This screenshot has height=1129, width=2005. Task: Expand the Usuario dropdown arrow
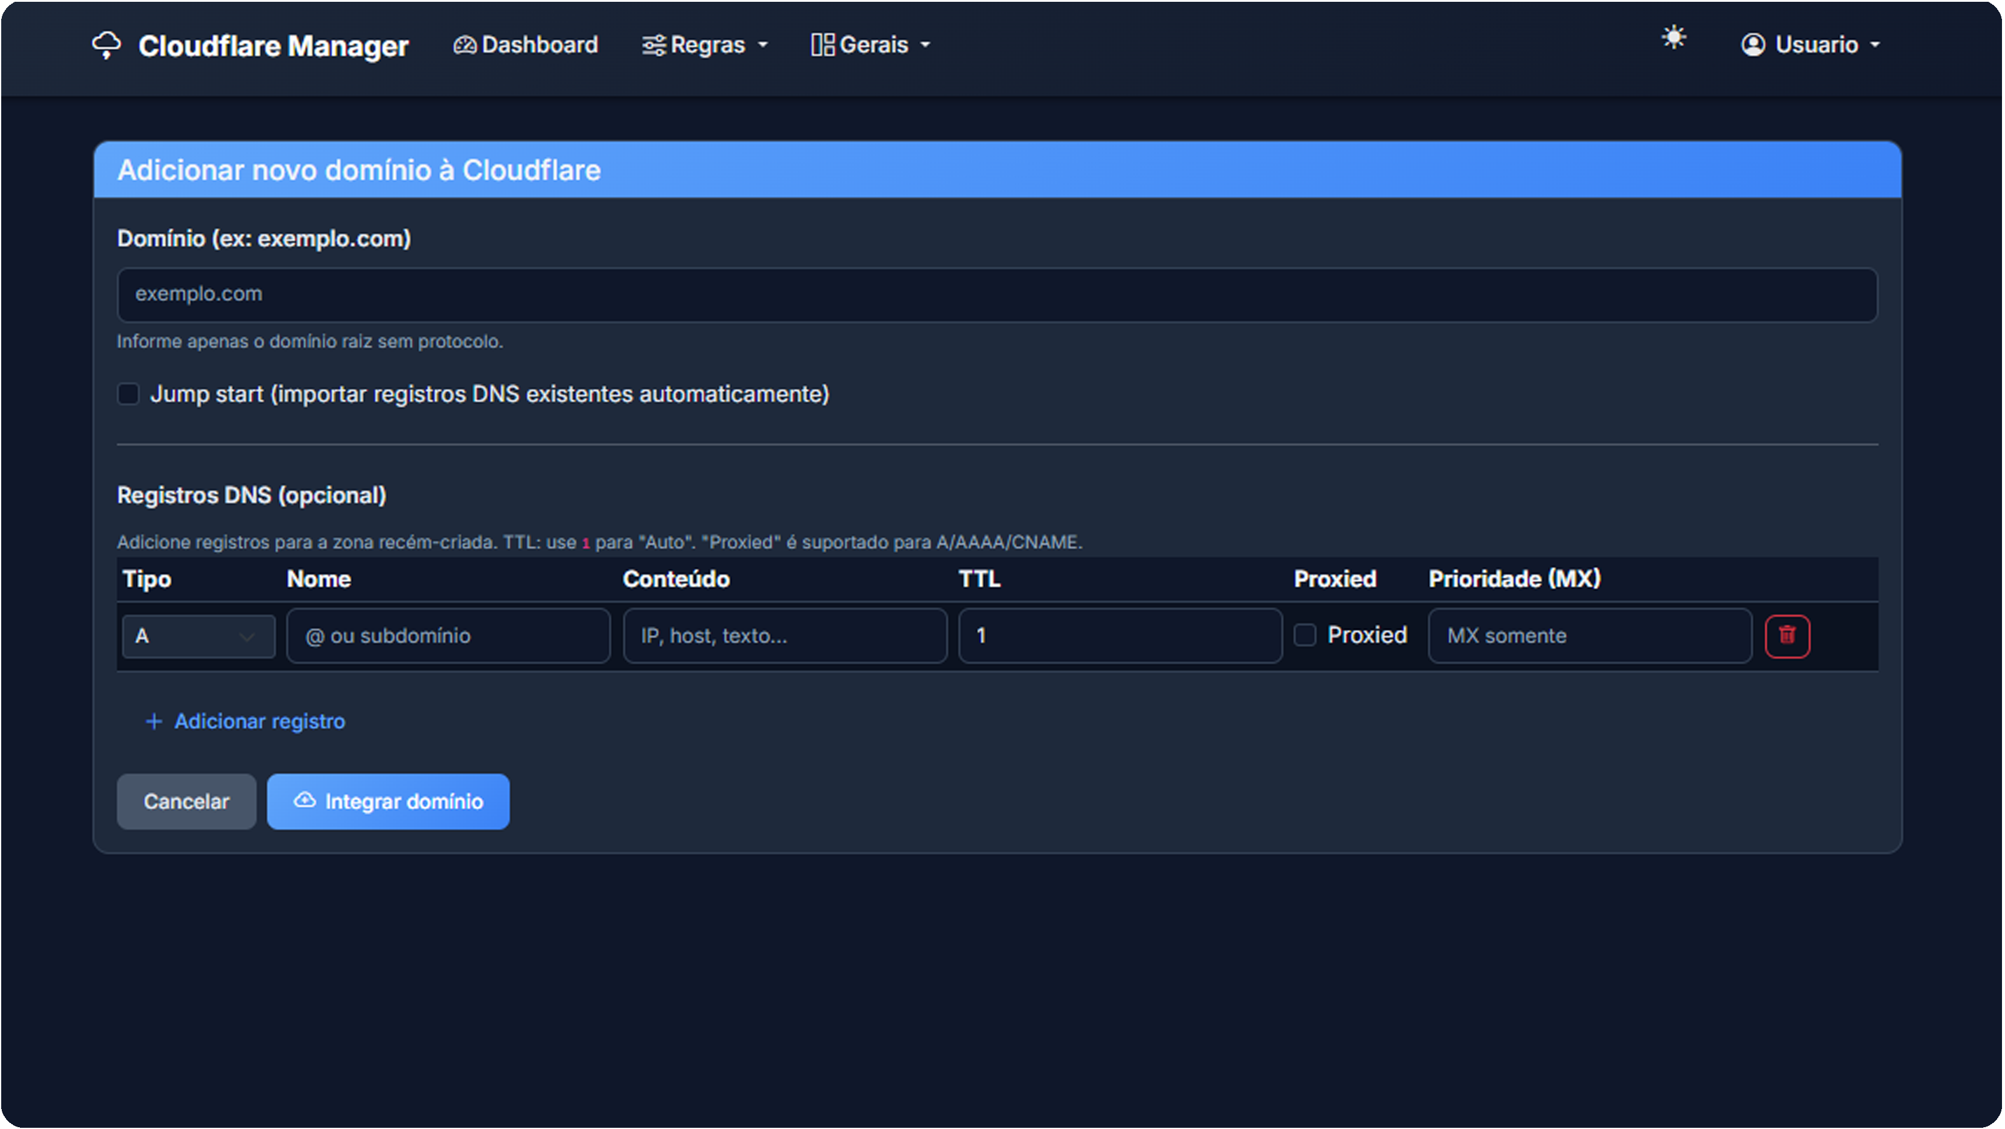point(1875,45)
